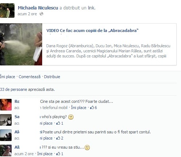Click thumbs-up icon on who's playing comment
Screen dimensions: 181x157
point(58,123)
